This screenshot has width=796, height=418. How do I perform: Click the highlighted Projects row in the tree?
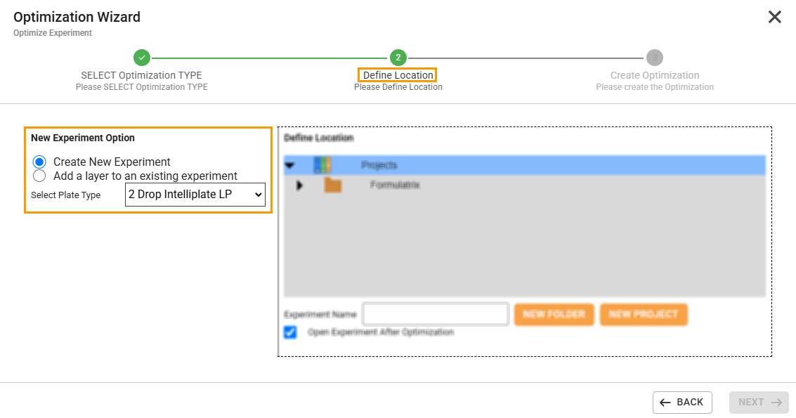click(524, 164)
